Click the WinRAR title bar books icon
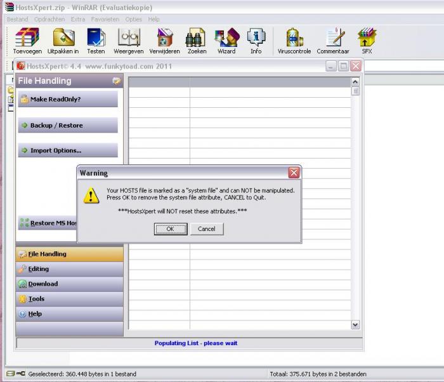The image size is (444, 382). coord(10,7)
